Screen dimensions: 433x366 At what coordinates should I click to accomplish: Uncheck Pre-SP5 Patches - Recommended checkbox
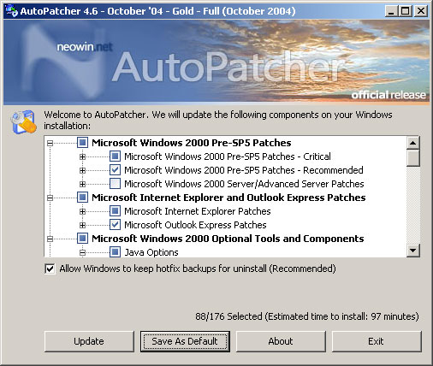tap(115, 169)
